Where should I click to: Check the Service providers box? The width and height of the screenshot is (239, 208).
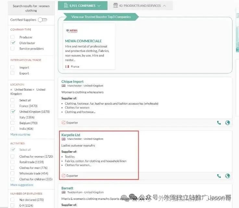[x=12, y=48]
